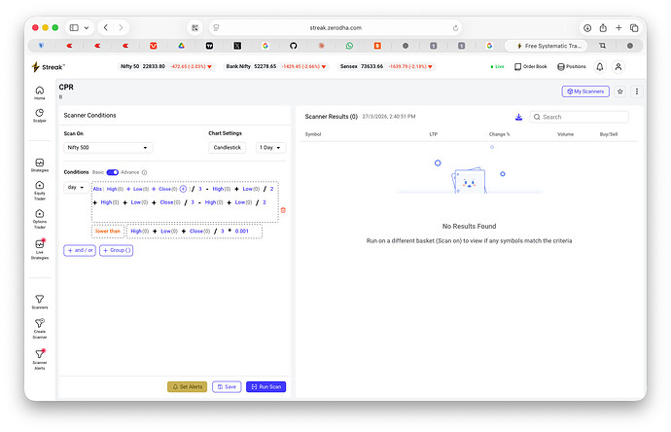The width and height of the screenshot is (671, 432).
Task: Click the Set Alerts button
Action: pyautogui.click(x=187, y=386)
